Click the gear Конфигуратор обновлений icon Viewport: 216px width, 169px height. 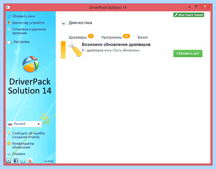click(x=9, y=143)
